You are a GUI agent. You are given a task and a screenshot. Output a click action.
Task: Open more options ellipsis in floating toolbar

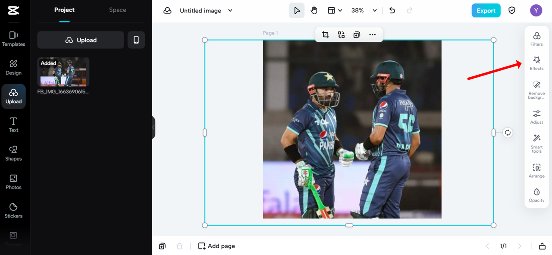(372, 35)
